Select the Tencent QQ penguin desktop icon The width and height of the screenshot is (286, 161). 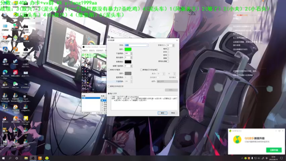[x=5, y=119]
